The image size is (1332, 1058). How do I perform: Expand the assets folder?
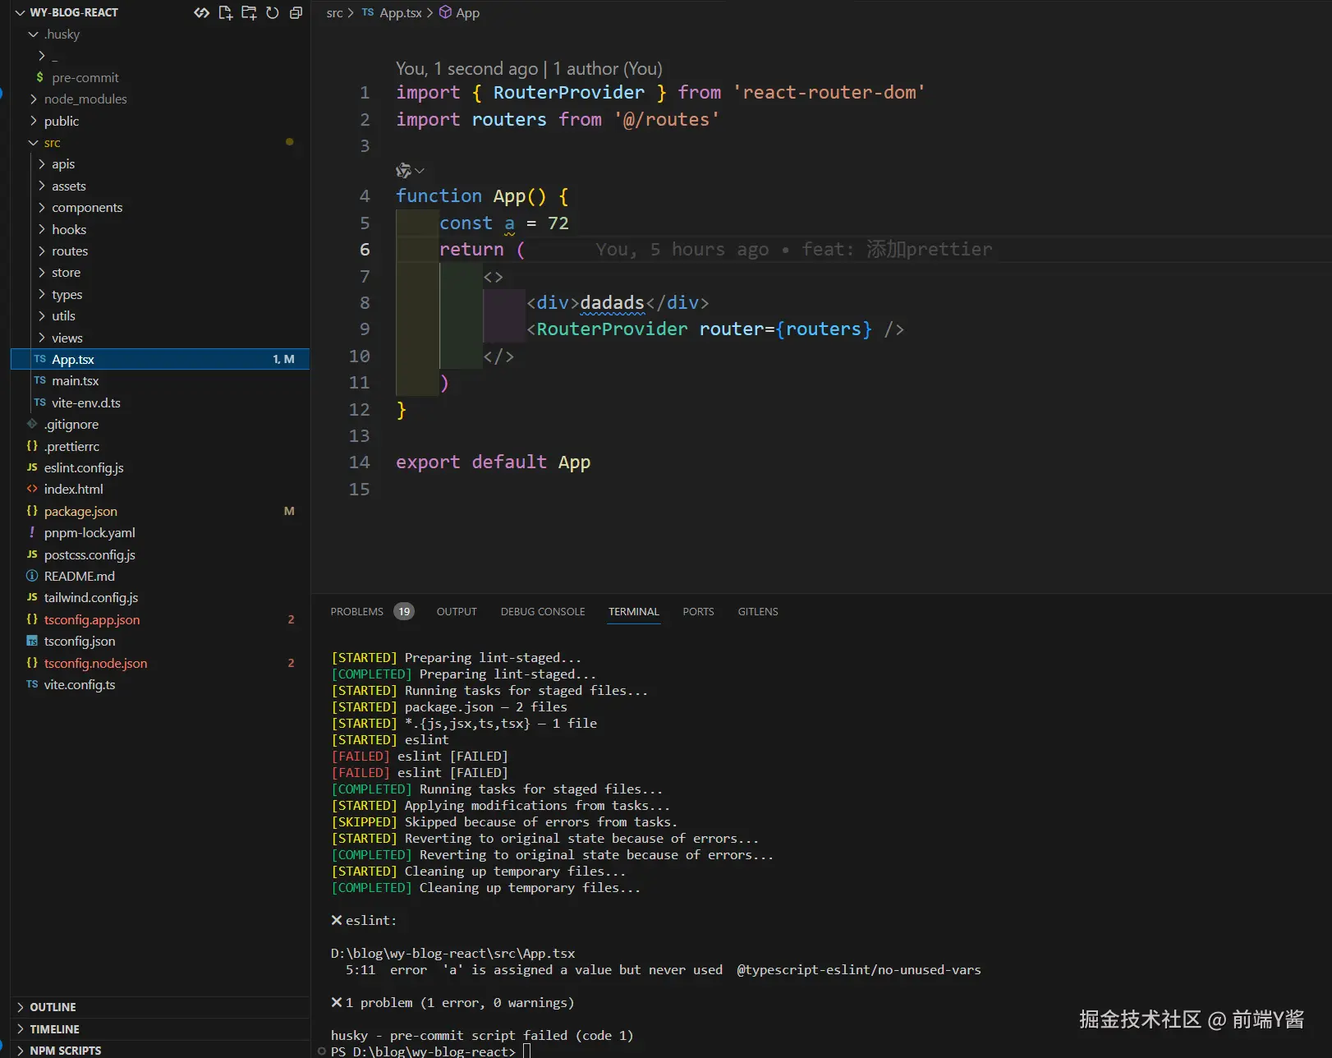pyautogui.click(x=42, y=186)
